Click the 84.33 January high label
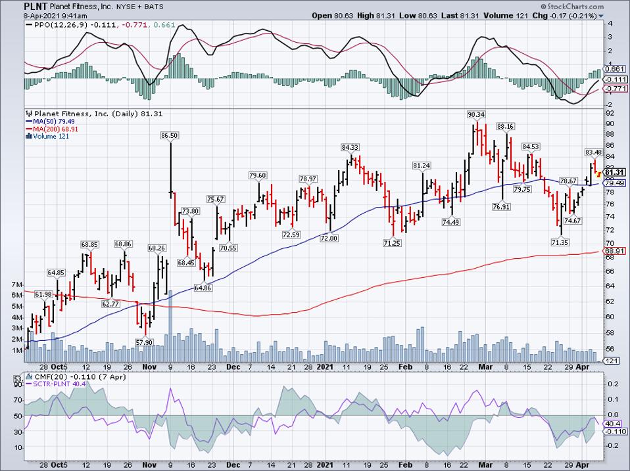 [x=350, y=147]
